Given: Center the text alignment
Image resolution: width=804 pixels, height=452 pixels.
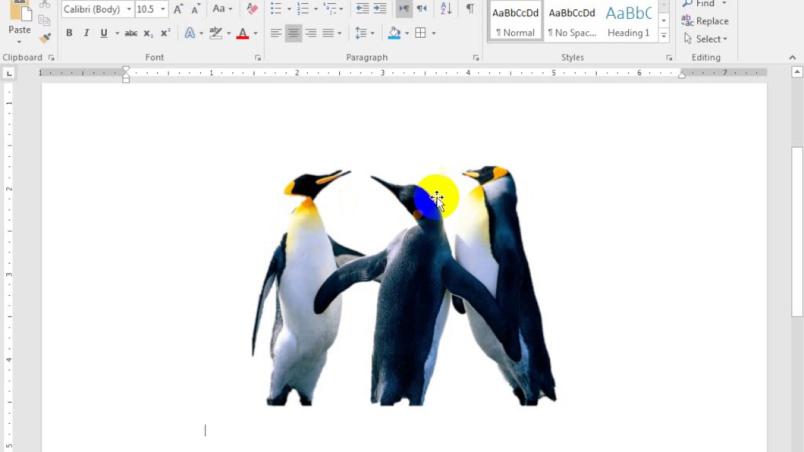Looking at the screenshot, I should click(293, 33).
